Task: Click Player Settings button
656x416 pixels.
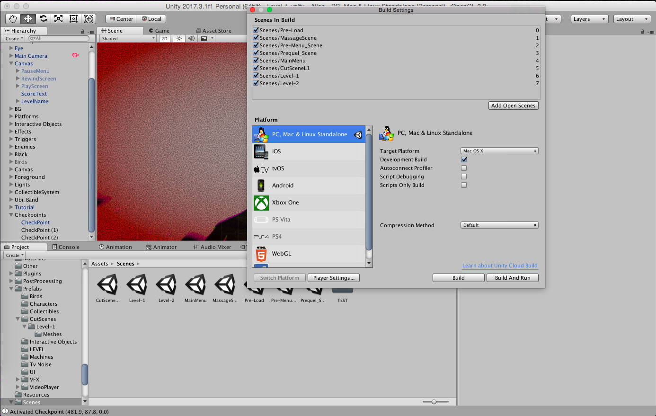Action: [x=334, y=278]
